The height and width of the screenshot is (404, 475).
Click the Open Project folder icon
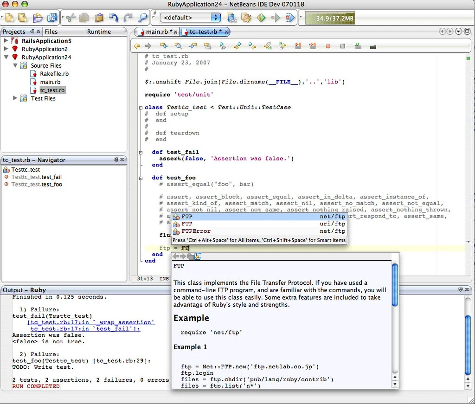point(38,18)
